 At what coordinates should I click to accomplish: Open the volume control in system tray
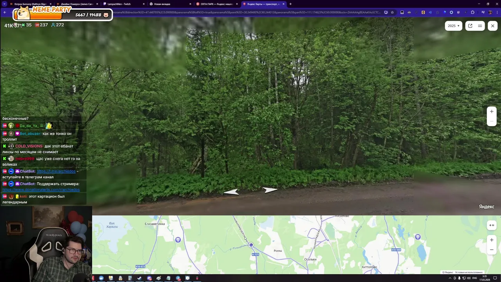coord(469,278)
